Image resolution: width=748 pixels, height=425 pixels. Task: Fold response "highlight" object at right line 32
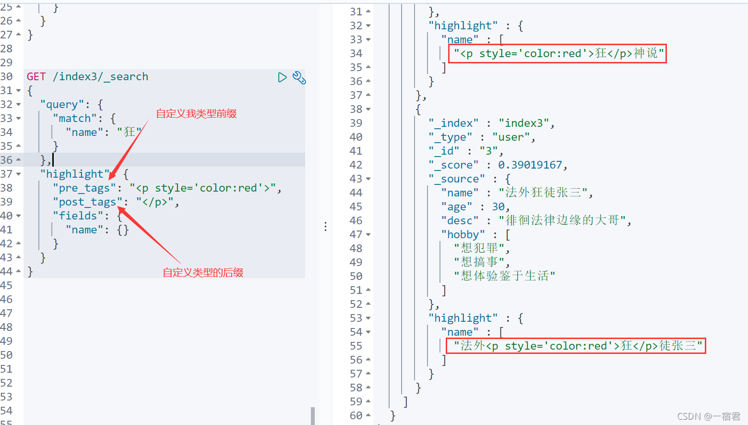pyautogui.click(x=368, y=26)
